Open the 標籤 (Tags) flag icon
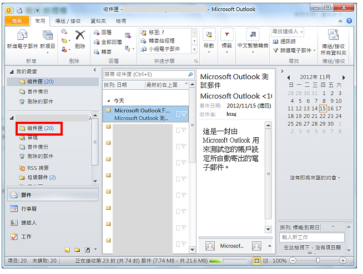The image size is (363, 274). click(x=227, y=35)
